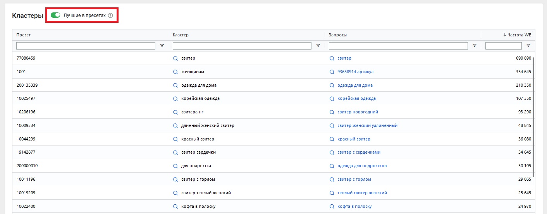547x214 pixels.
Task: Select cluster name "женщинам"
Action: (193, 72)
